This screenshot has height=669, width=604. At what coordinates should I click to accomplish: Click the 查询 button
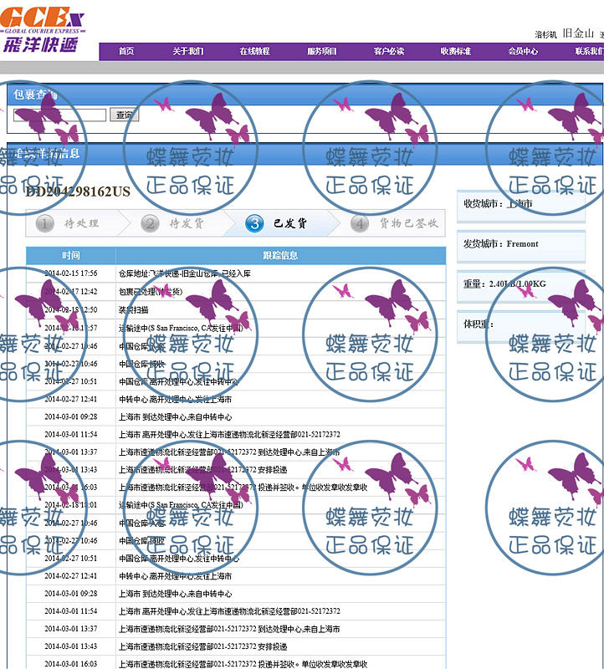point(124,115)
